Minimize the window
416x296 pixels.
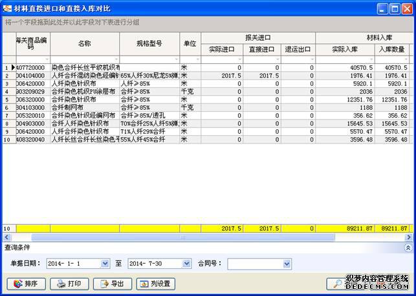pos(380,8)
